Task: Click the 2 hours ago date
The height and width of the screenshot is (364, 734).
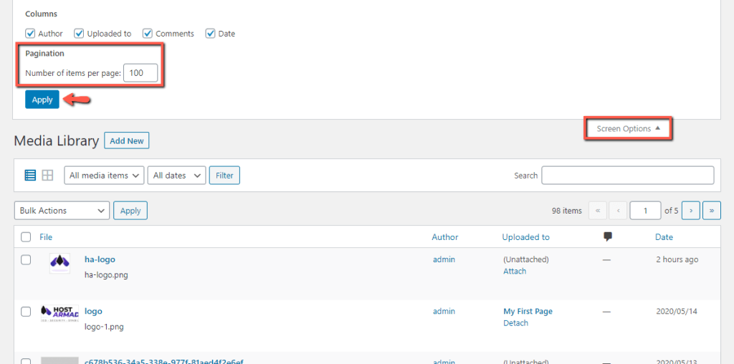Action: (x=677, y=259)
